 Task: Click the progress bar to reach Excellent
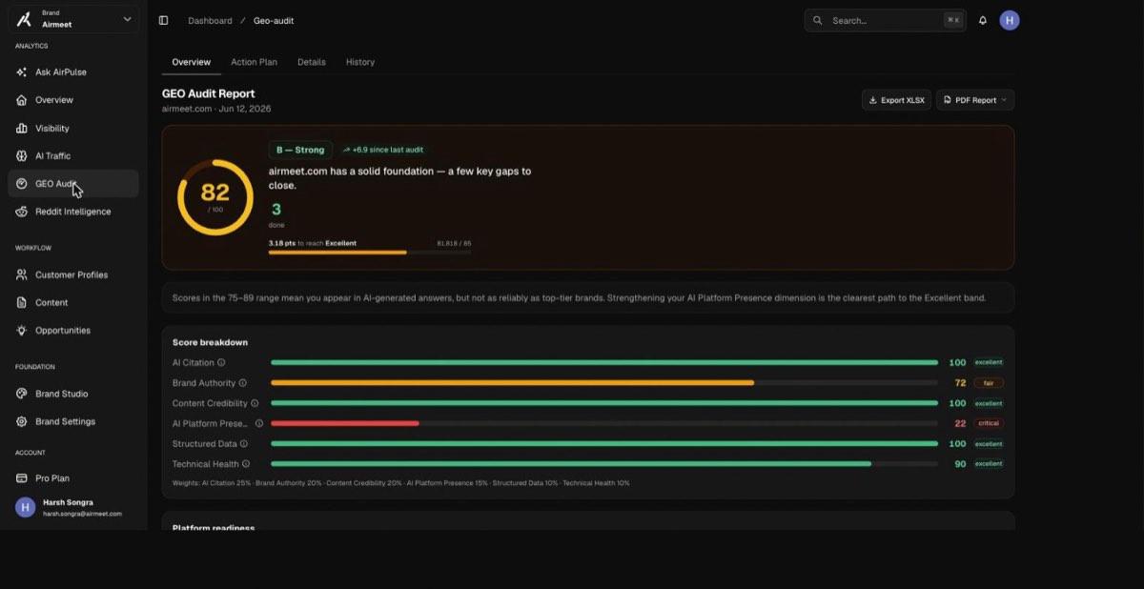tap(370, 253)
